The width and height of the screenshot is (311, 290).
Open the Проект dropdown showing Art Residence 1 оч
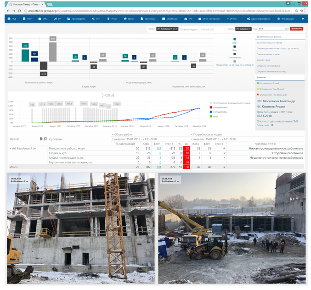(x=168, y=29)
